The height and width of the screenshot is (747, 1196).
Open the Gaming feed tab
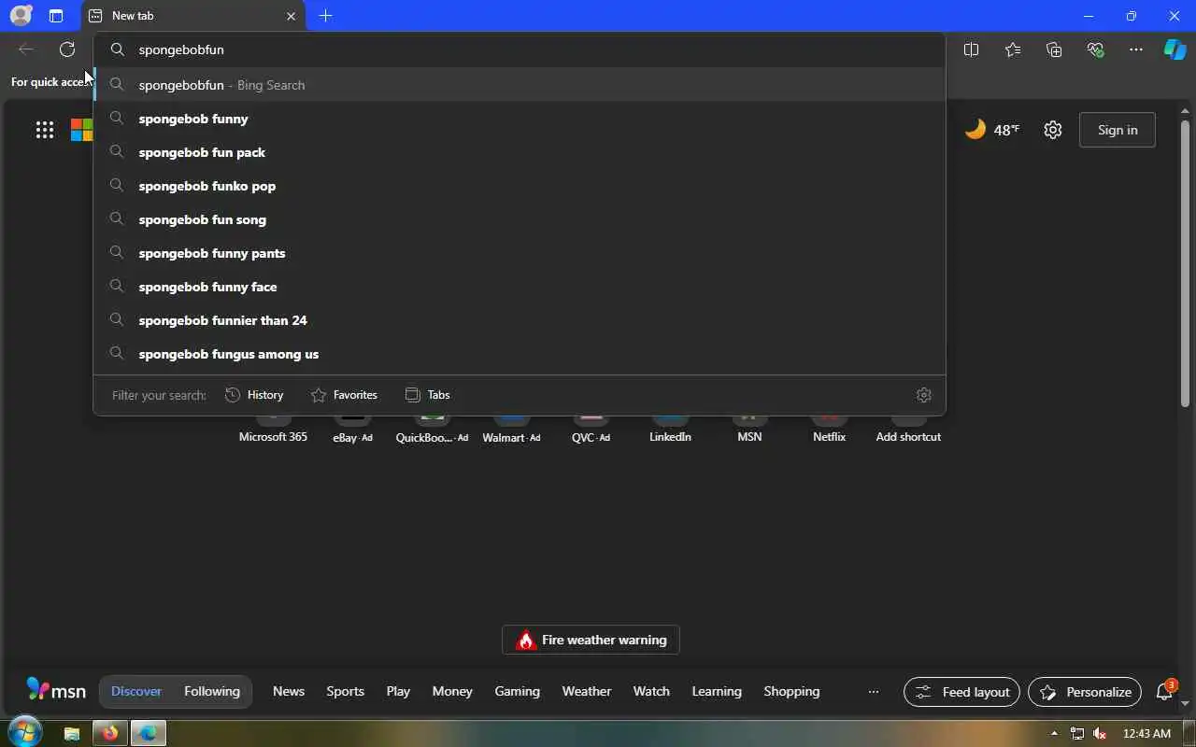pyautogui.click(x=517, y=691)
